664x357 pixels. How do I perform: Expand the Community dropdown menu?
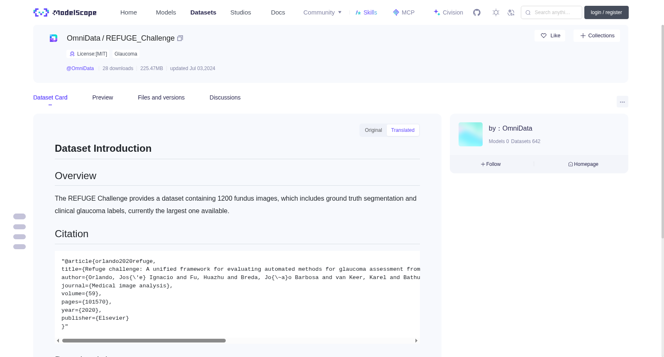(x=322, y=12)
